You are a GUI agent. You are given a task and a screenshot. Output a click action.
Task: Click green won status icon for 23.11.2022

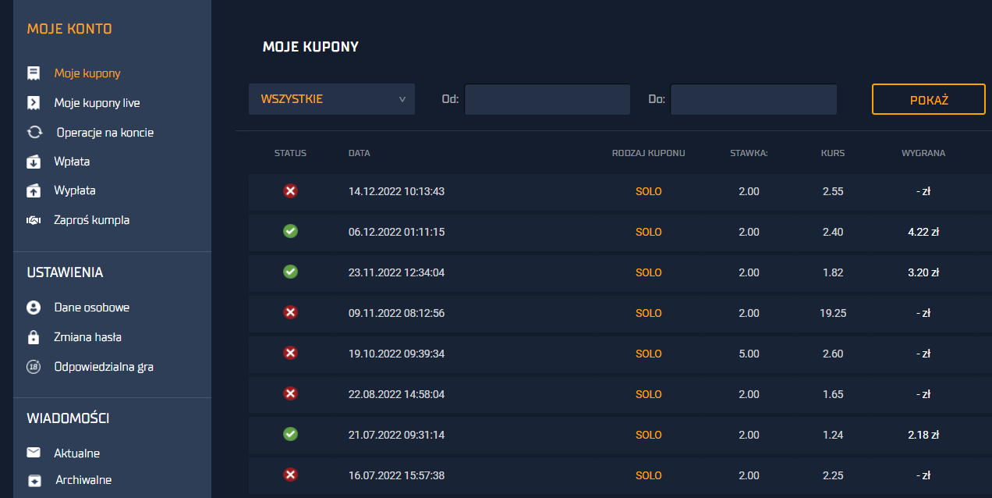[x=290, y=272]
